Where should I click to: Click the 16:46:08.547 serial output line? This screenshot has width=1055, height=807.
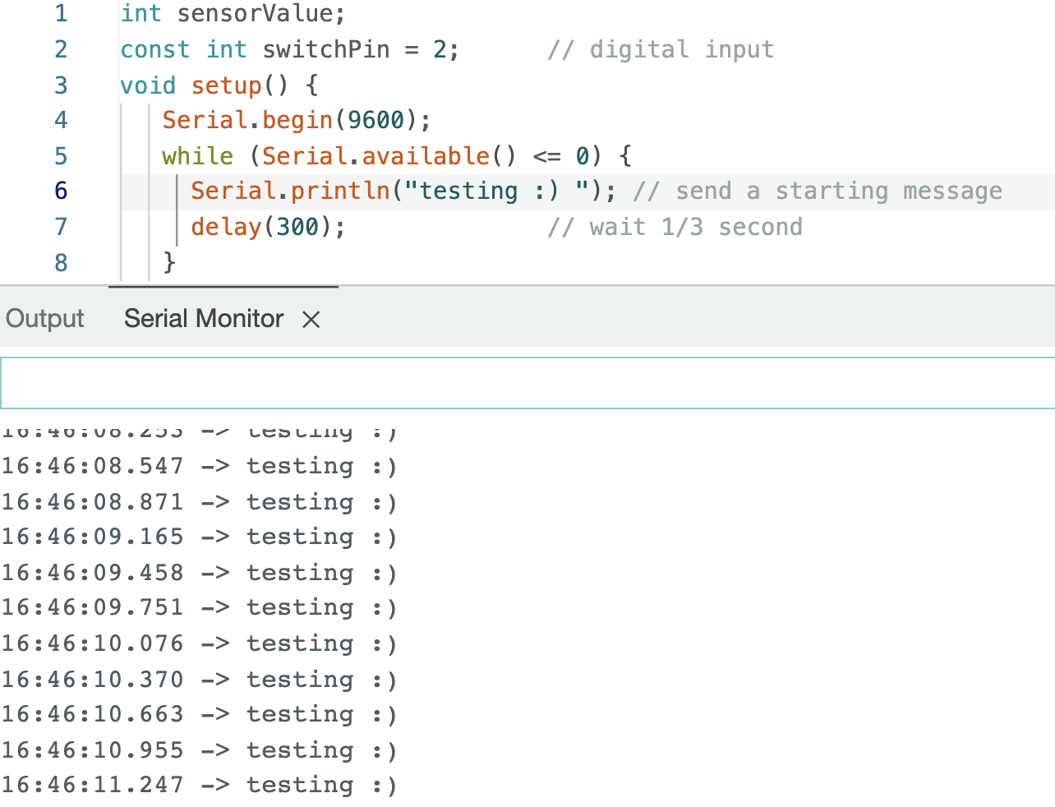199,467
